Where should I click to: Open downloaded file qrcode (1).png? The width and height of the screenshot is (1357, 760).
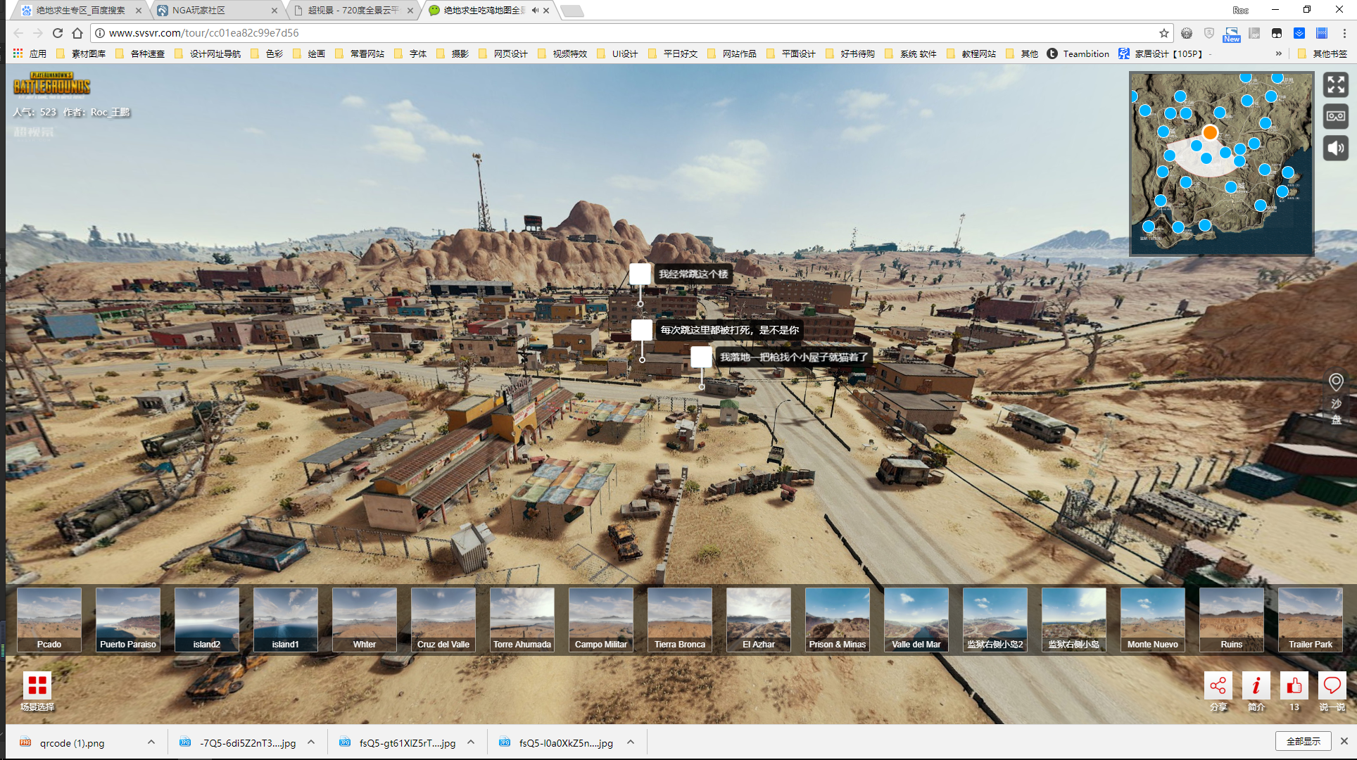(72, 742)
